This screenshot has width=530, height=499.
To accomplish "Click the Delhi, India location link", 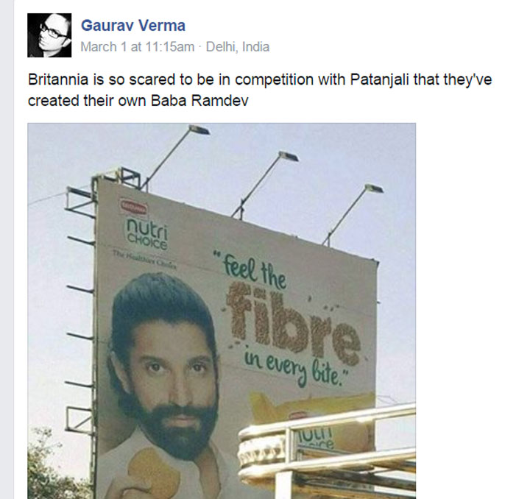I will tap(238, 46).
